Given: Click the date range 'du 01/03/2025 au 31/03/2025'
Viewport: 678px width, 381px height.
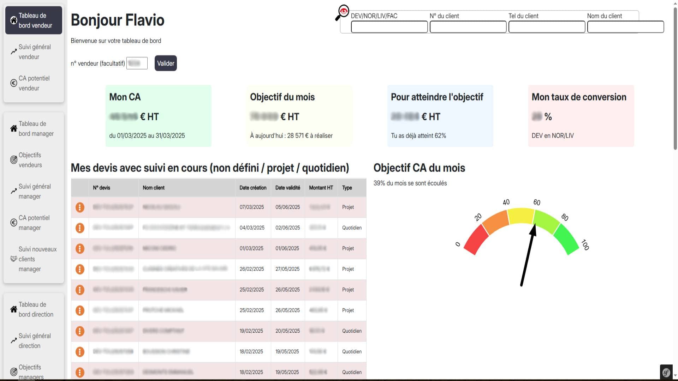Looking at the screenshot, I should tap(147, 135).
